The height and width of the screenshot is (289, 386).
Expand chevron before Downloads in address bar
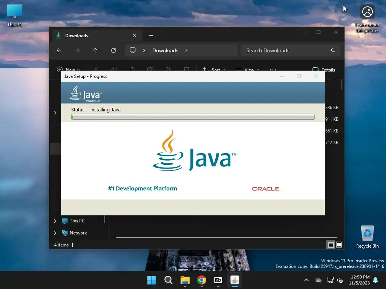[x=144, y=50]
